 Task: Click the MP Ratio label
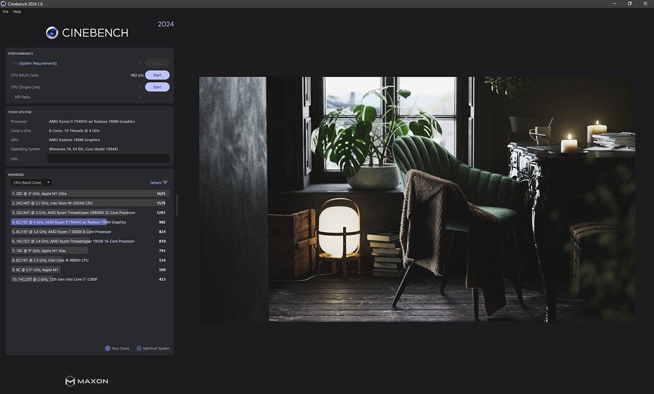23,97
